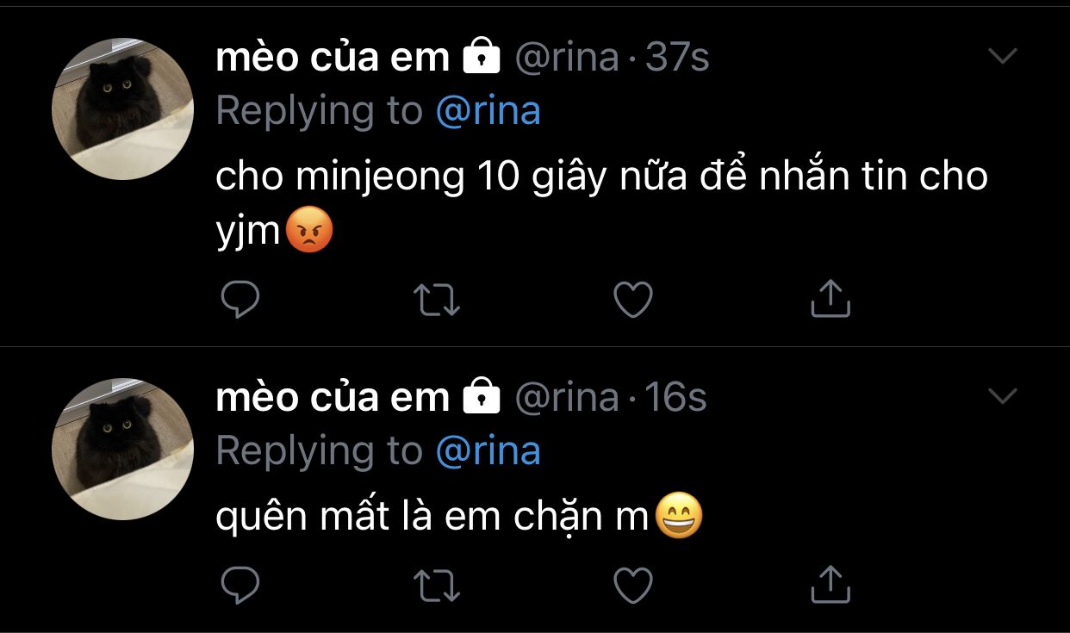Open the tweet text mentioning minjeong
The height and width of the screenshot is (633, 1070).
(600, 177)
